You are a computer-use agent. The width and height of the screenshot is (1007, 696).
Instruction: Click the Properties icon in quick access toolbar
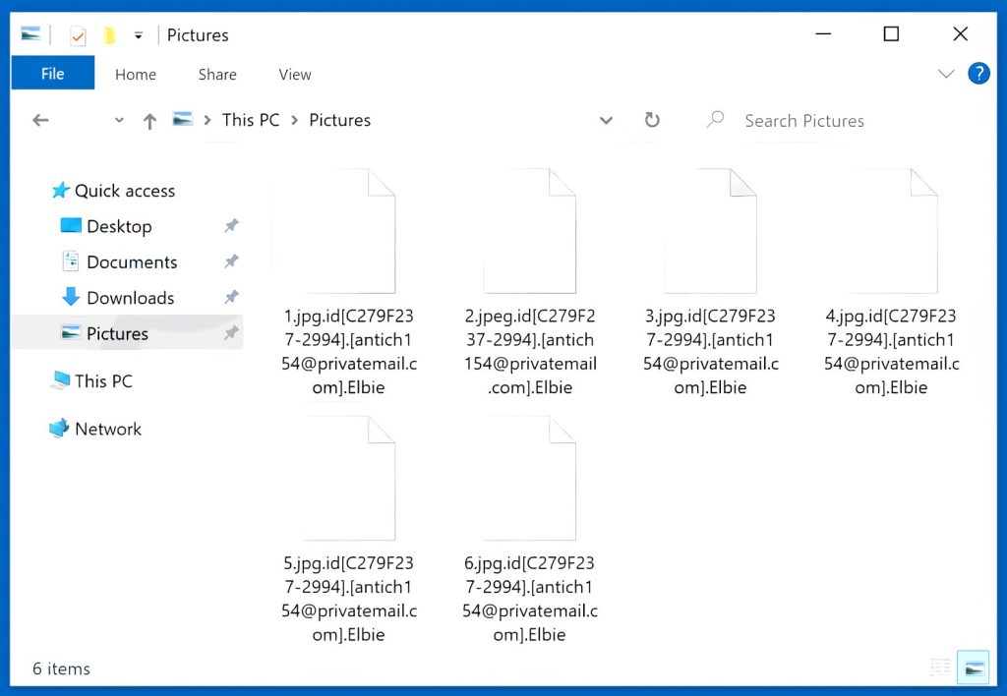[78, 36]
